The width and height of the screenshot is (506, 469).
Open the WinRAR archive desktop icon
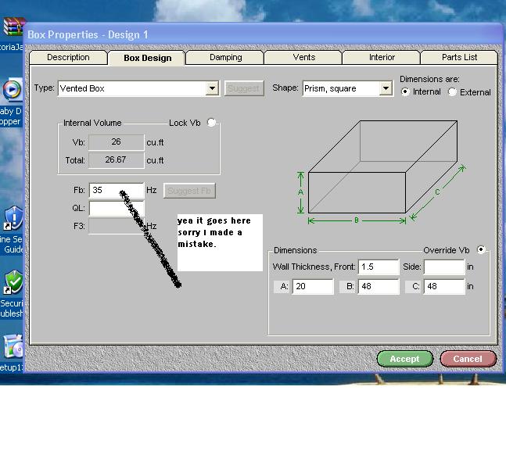(13, 26)
